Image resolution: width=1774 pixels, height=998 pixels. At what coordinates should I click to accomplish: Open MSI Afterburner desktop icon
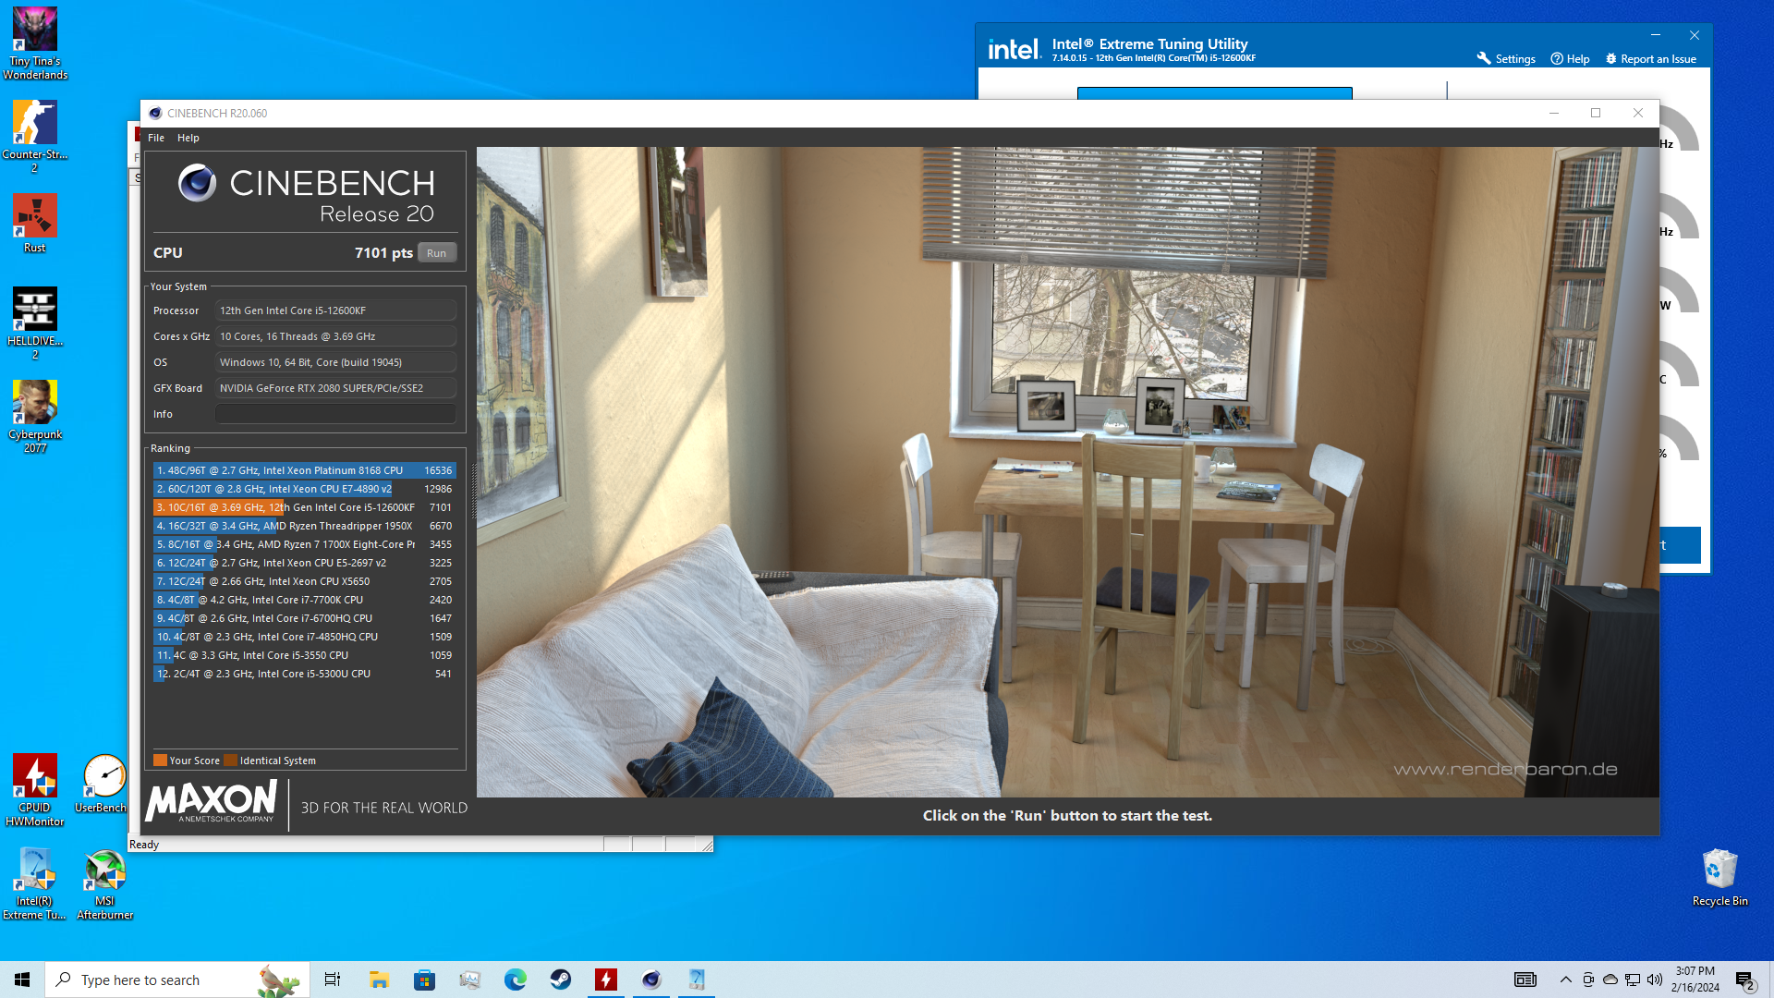[104, 883]
